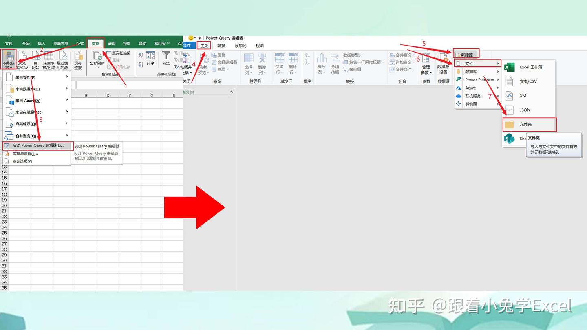Click the 自网站 (From Web) icon in Excel
This screenshot has height=330, width=587.
[35, 60]
